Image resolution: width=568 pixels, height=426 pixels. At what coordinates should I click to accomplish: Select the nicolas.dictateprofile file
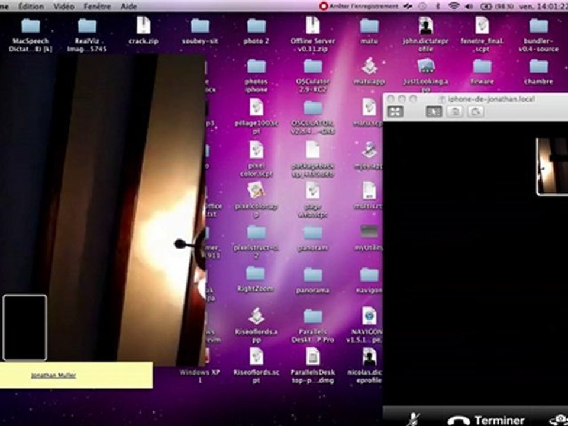pos(367,365)
